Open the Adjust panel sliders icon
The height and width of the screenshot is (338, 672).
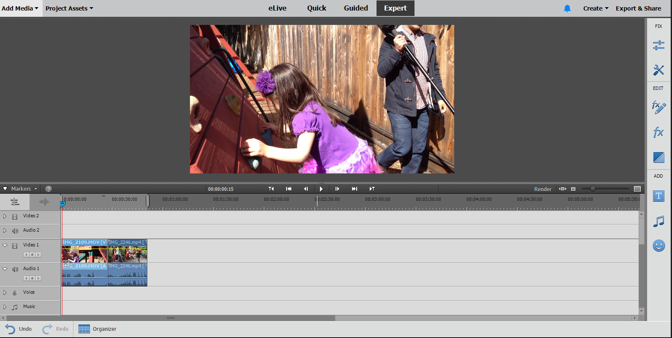(658, 45)
